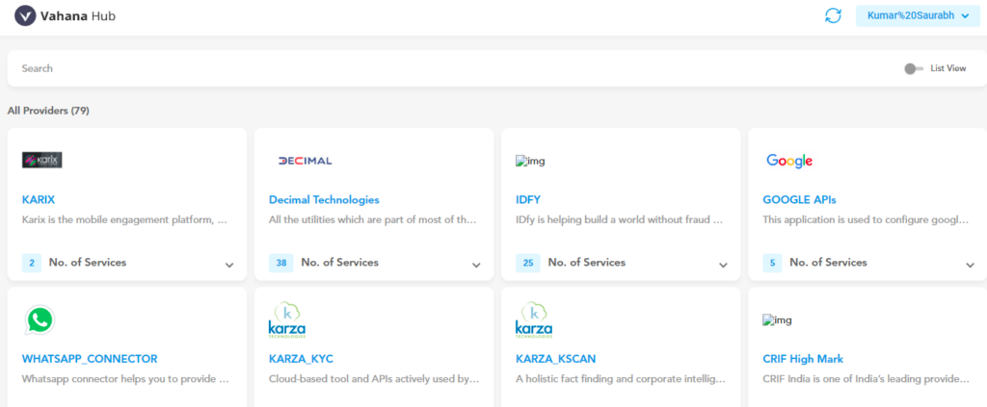Click the service count badge 38
Screen dimensions: 987x407
point(281,264)
